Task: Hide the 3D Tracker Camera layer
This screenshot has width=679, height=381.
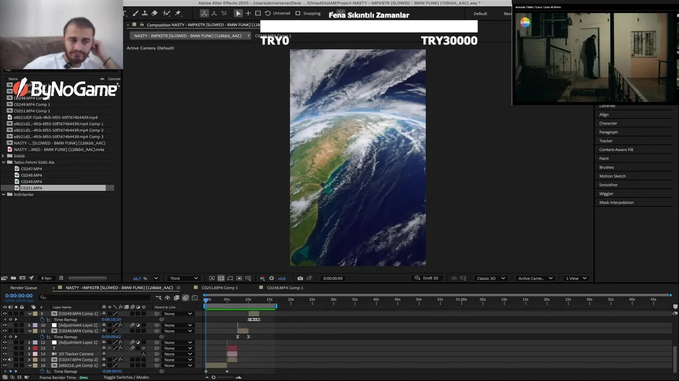Action: [5, 354]
